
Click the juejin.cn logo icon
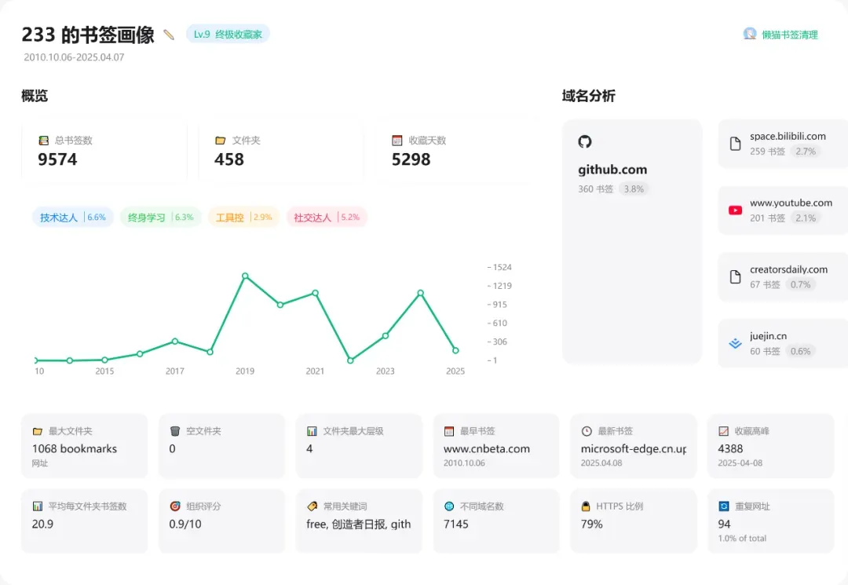(735, 343)
